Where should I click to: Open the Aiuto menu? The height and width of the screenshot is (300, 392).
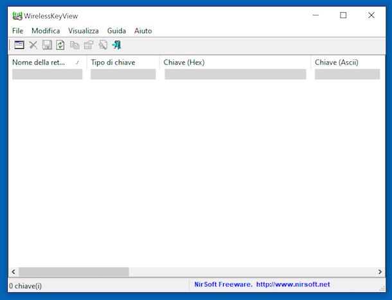coord(143,31)
